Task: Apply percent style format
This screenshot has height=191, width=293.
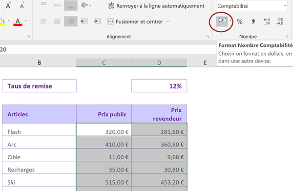Action: 240,21
